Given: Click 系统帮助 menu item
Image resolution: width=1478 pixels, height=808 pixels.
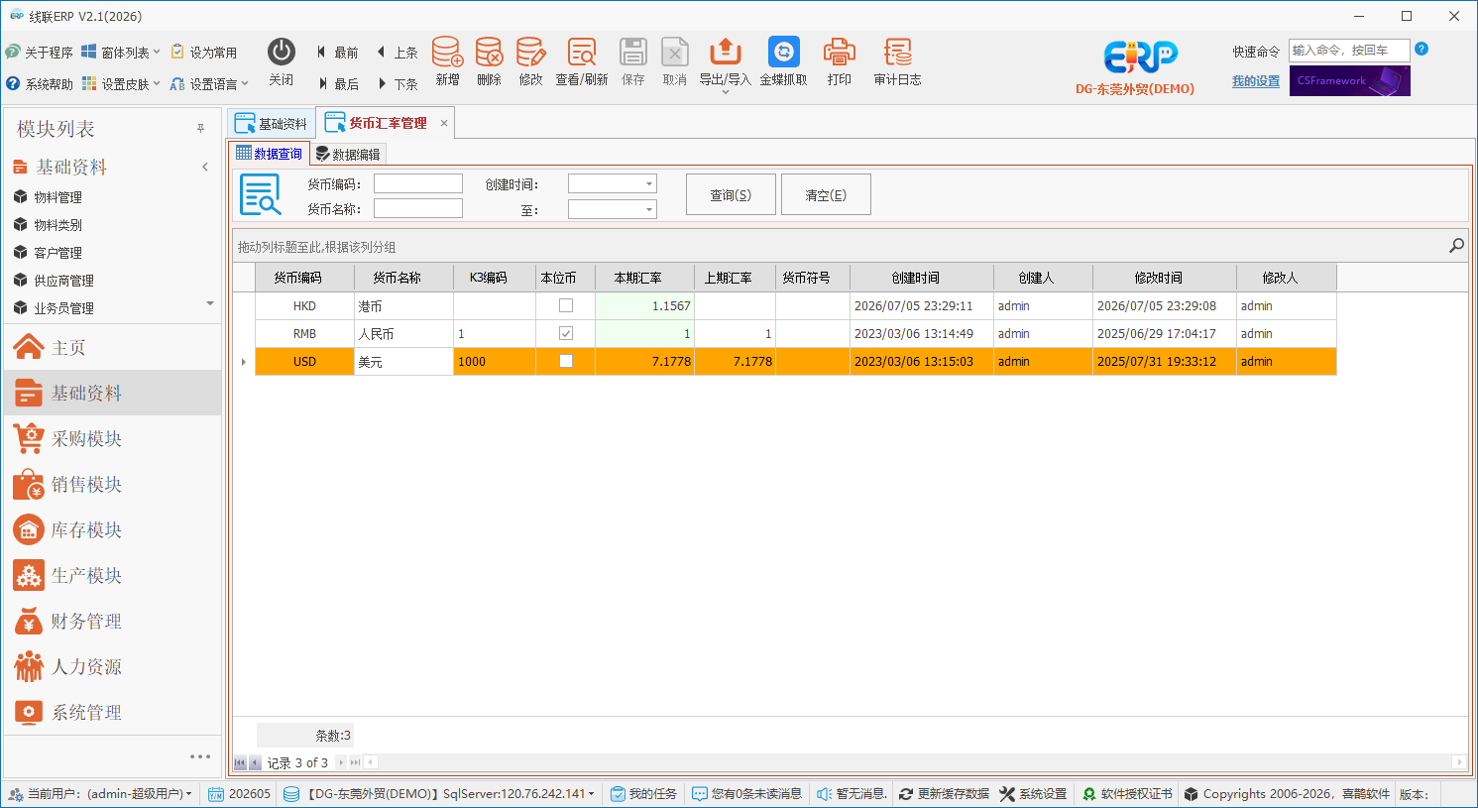Looking at the screenshot, I should (x=39, y=84).
